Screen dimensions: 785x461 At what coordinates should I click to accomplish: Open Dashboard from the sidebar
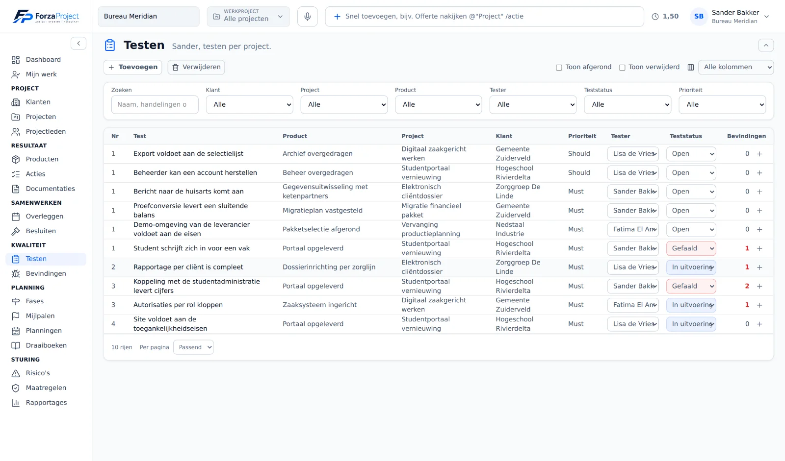pyautogui.click(x=46, y=60)
